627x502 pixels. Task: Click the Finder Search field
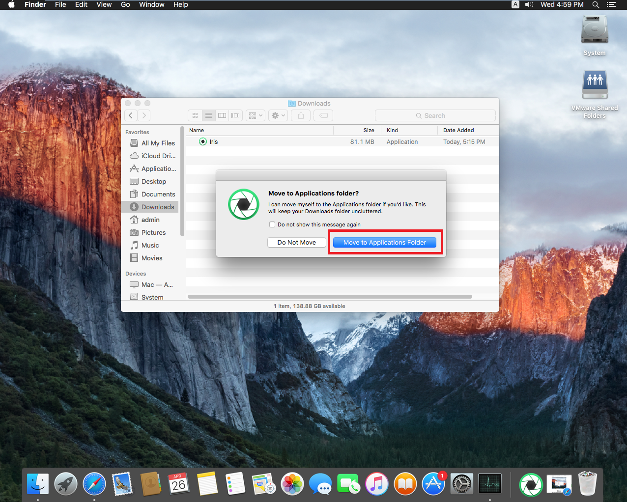tap(435, 115)
